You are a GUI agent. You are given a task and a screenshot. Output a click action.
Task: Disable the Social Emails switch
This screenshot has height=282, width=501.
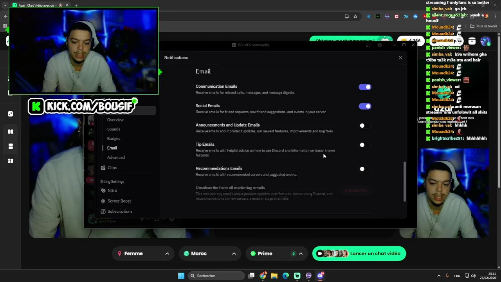point(365,106)
